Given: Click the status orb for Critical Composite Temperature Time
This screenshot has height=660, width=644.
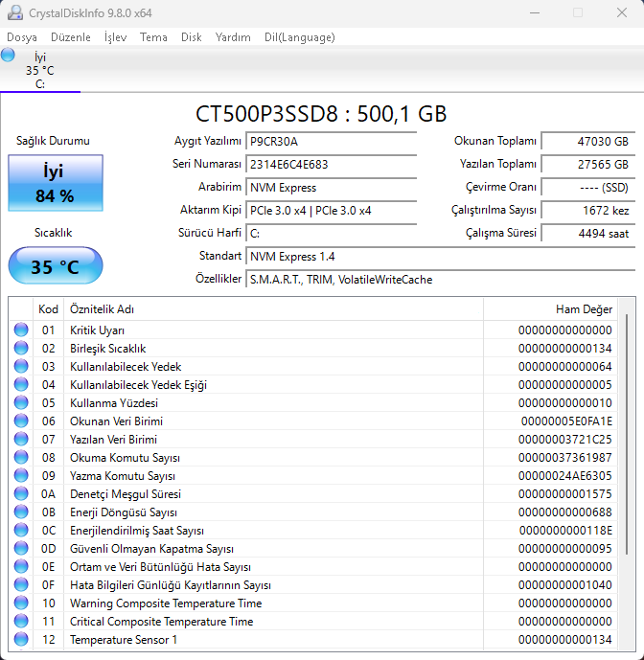Looking at the screenshot, I should pyautogui.click(x=21, y=621).
